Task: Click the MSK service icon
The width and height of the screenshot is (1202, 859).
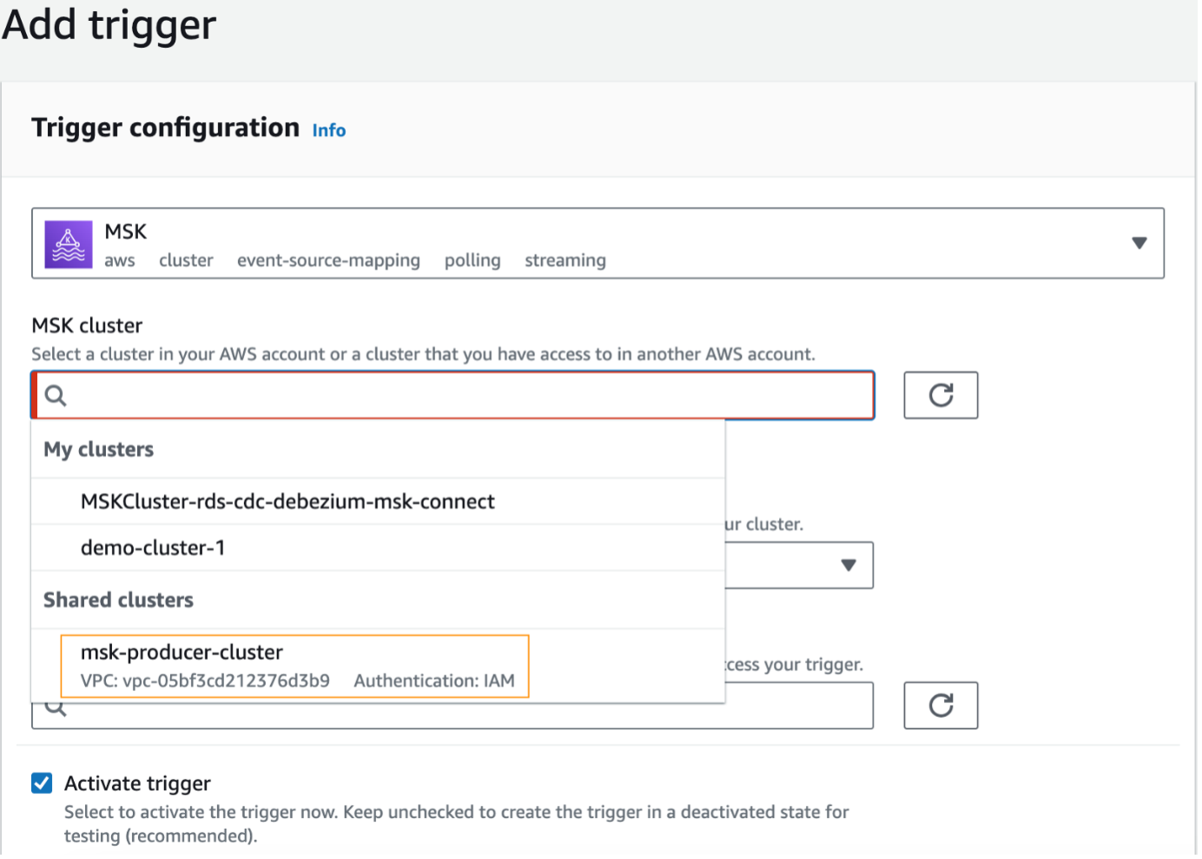Action: [x=69, y=245]
